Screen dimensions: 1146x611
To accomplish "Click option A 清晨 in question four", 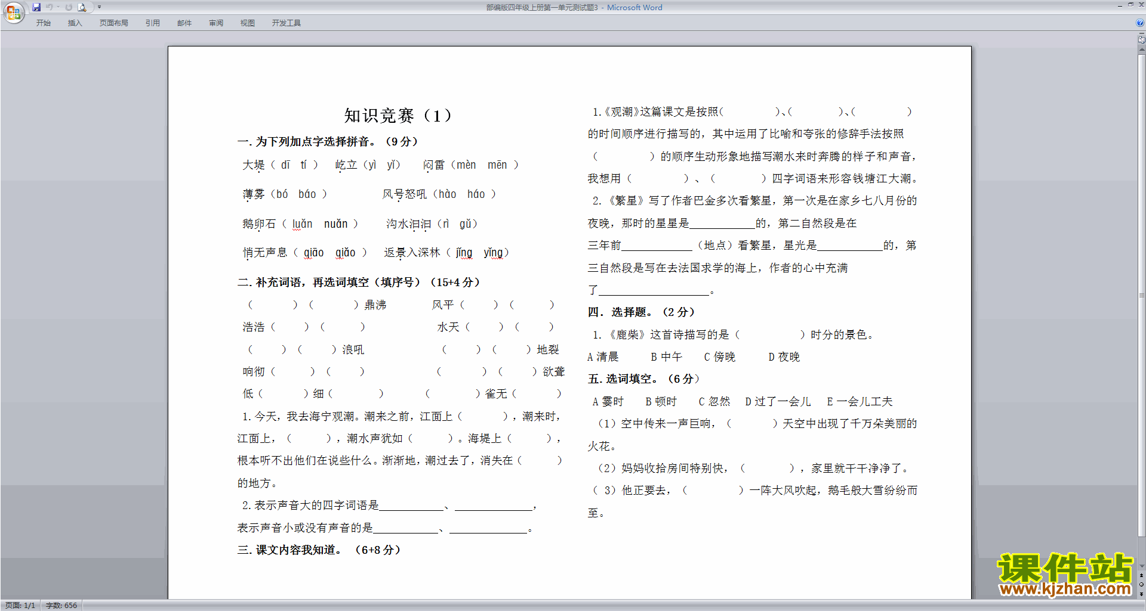I will tap(603, 356).
